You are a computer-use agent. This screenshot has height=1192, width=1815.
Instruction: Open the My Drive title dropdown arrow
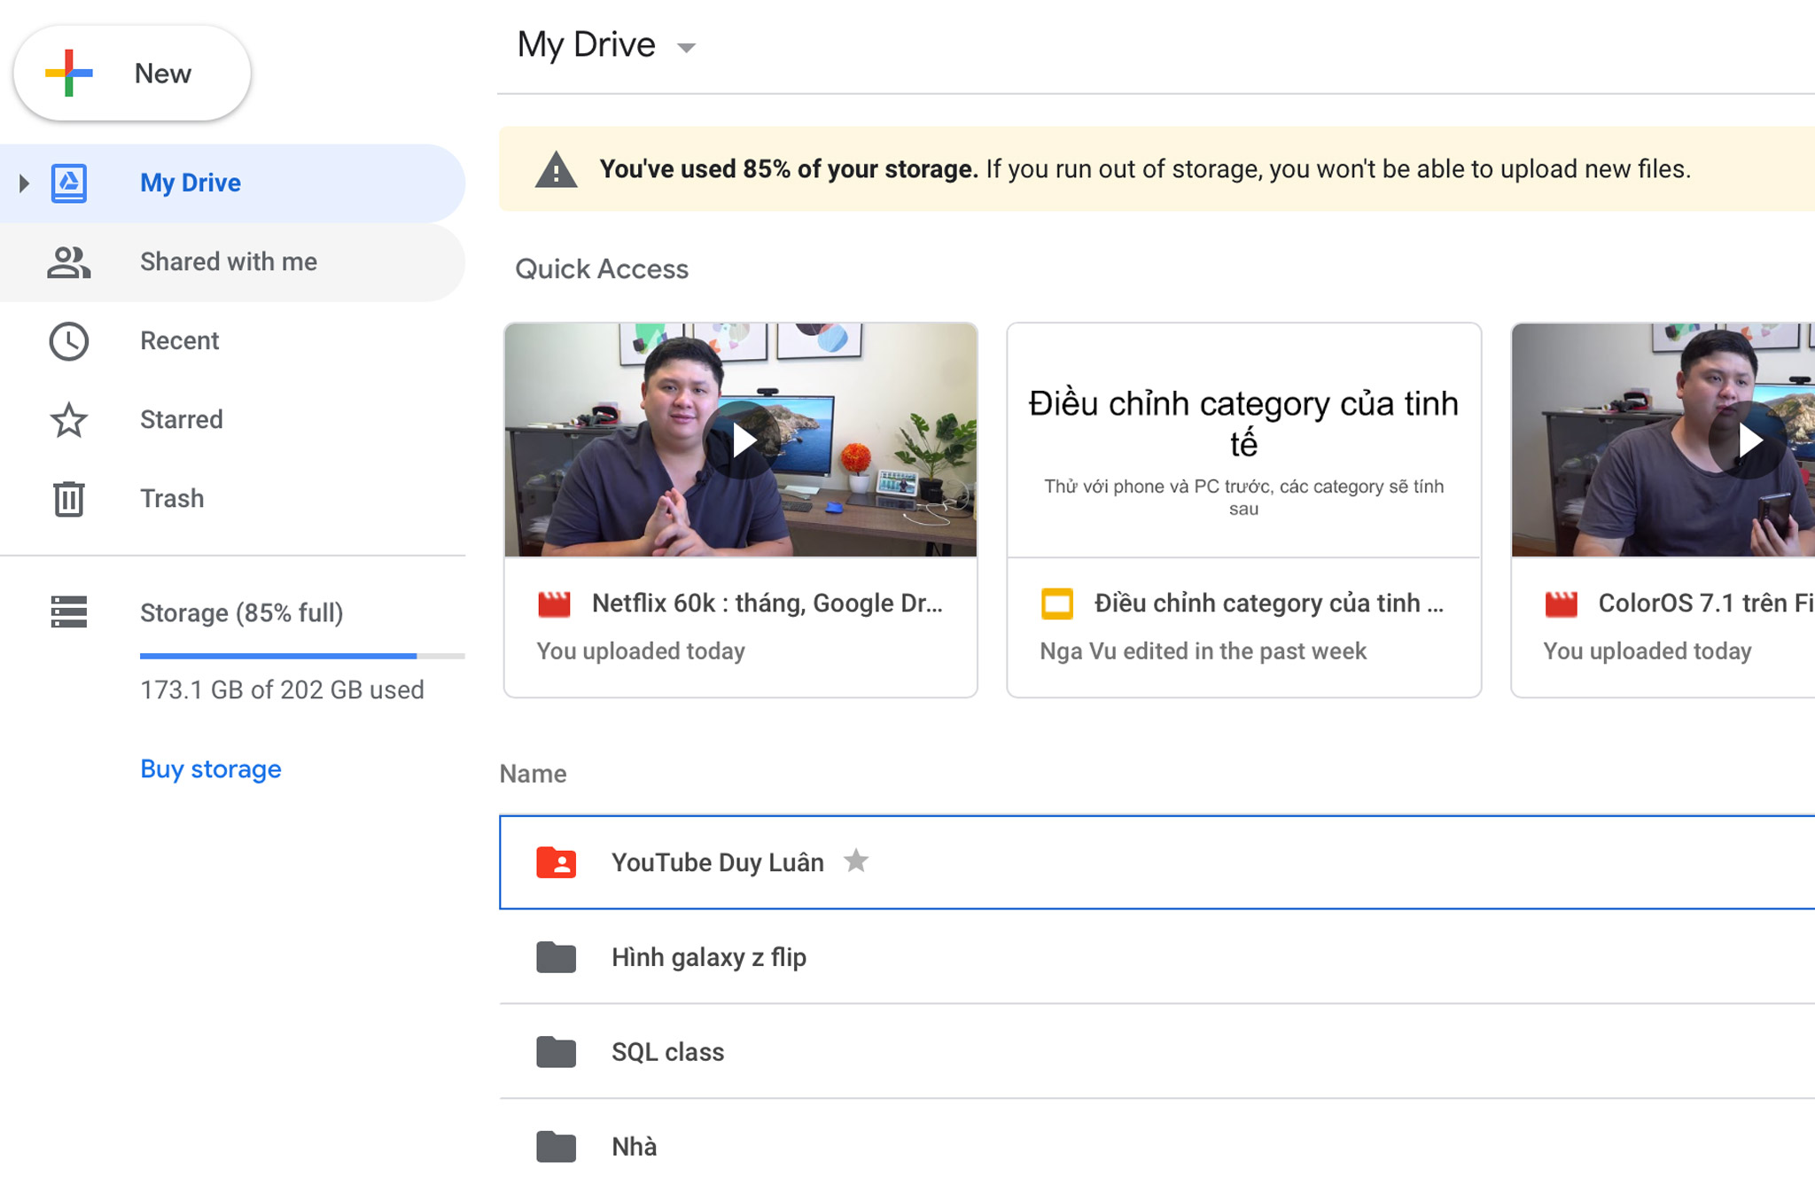[686, 48]
